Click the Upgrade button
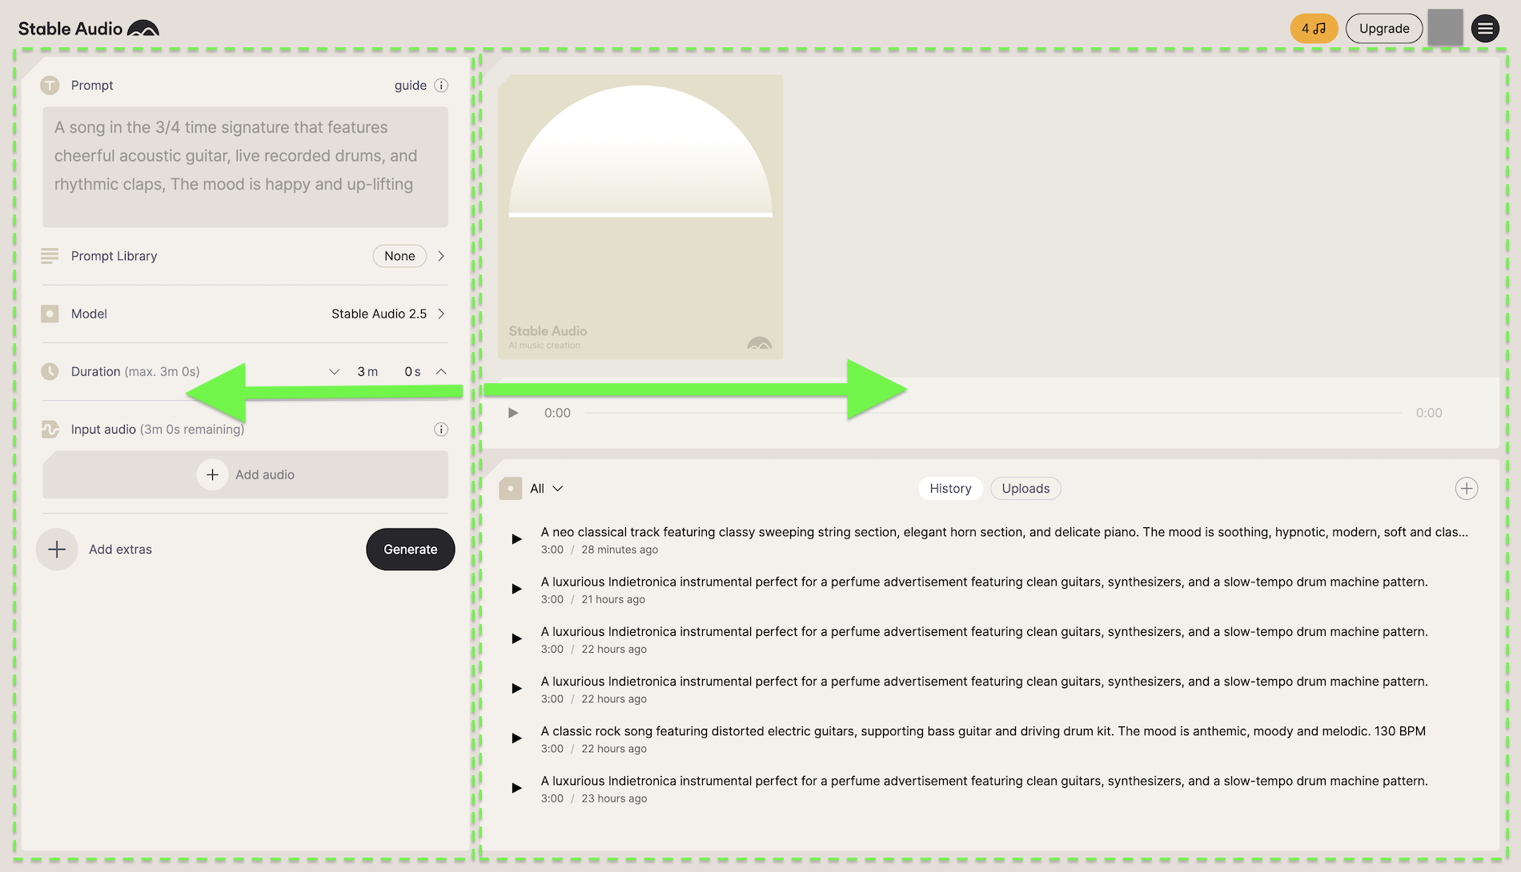 (x=1383, y=29)
